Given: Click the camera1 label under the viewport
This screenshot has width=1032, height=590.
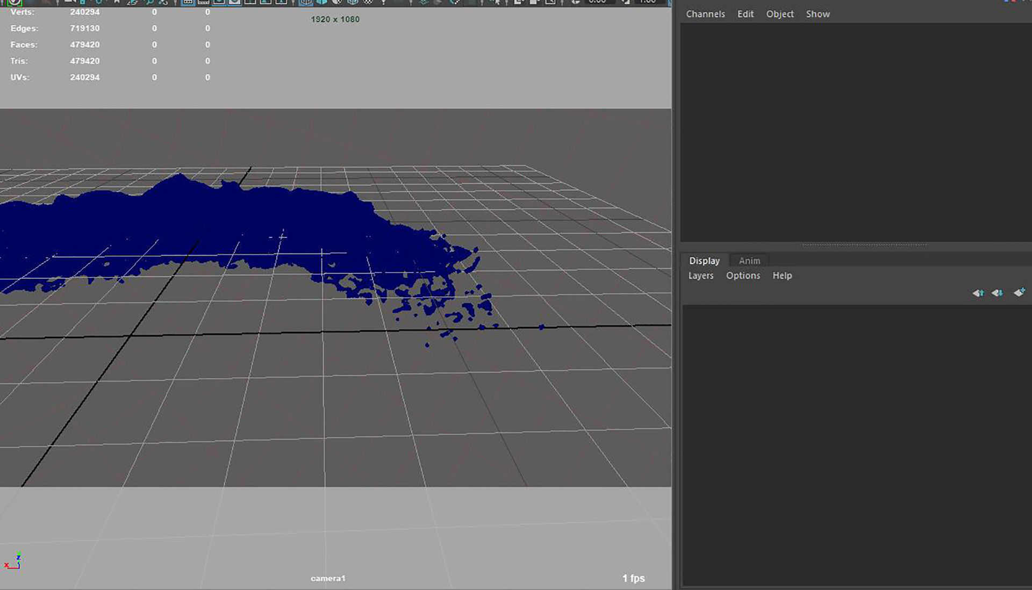Looking at the screenshot, I should click(x=328, y=578).
